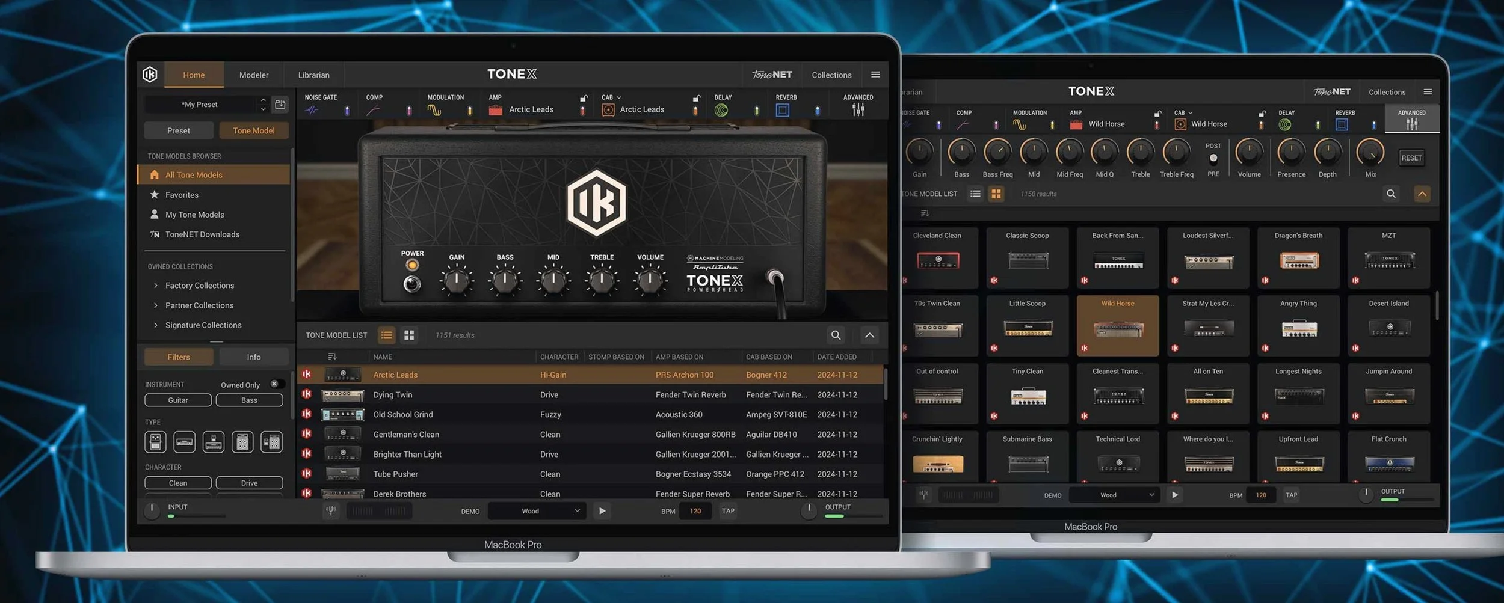
Task: Toggle the PRE/POST switch in back window
Action: point(1213,159)
